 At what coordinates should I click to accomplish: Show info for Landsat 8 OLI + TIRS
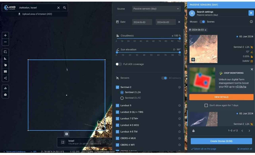179,112
